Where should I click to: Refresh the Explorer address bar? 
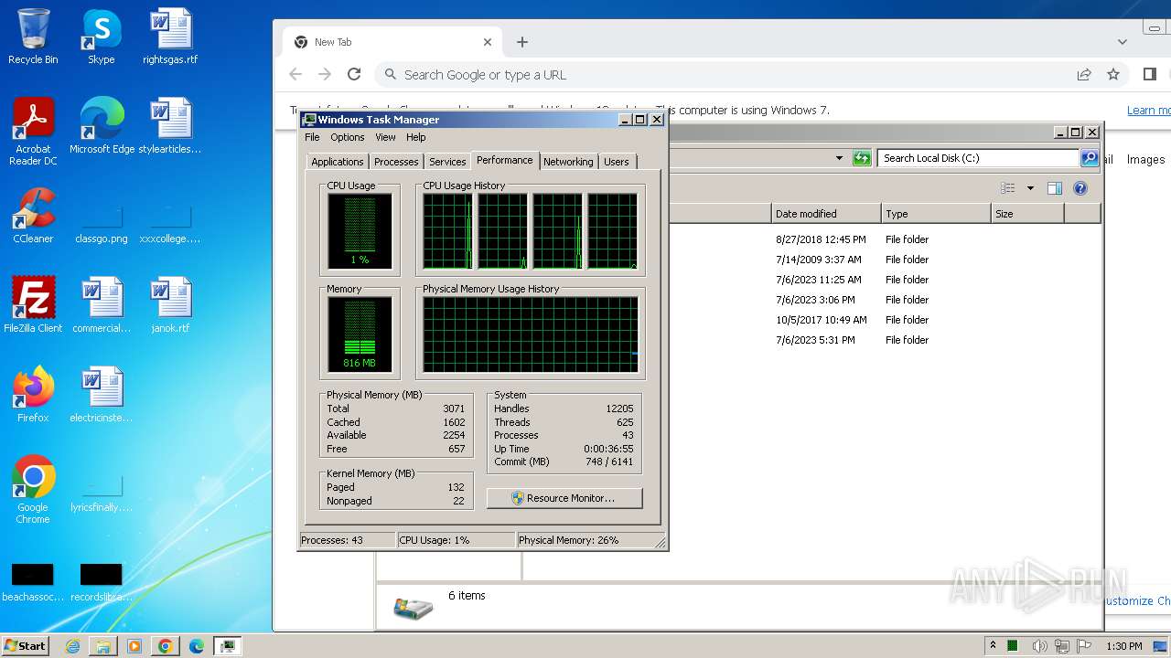pos(862,158)
